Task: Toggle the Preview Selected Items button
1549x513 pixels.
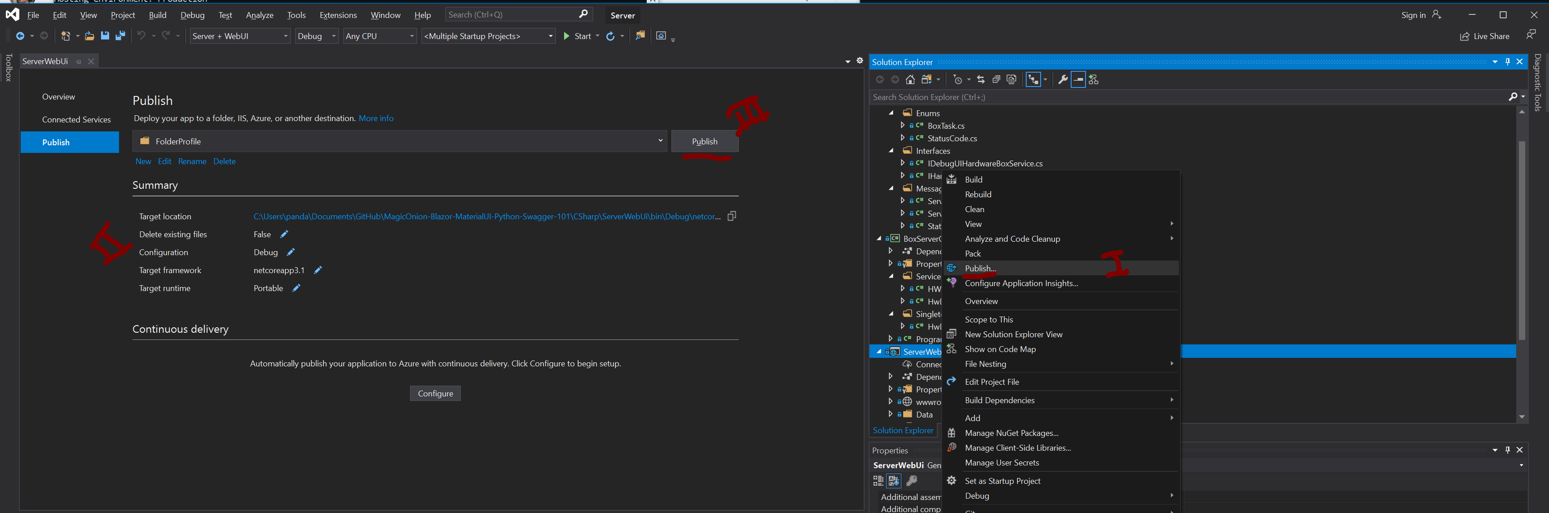Action: pos(1078,79)
